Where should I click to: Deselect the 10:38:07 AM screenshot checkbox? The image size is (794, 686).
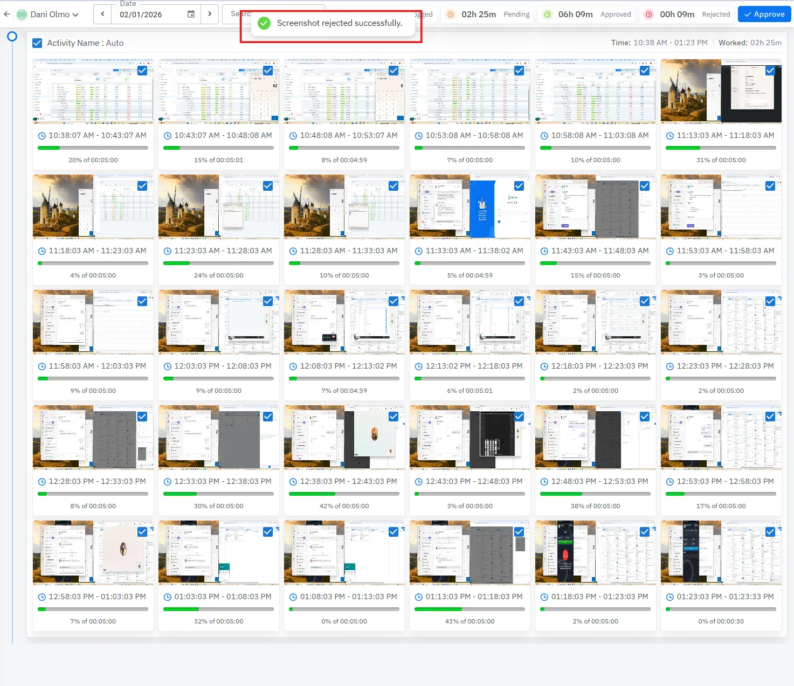click(x=142, y=71)
